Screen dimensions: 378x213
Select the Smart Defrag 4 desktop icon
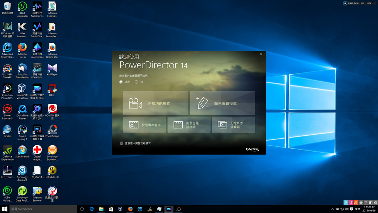(x=22, y=133)
